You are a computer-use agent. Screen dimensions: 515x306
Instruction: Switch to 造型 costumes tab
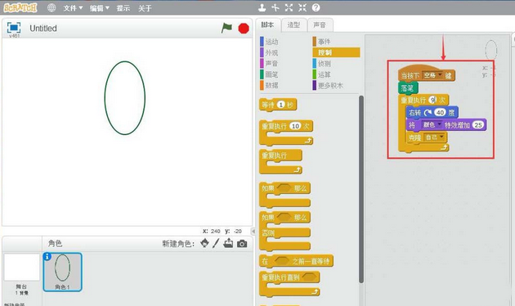coord(293,25)
